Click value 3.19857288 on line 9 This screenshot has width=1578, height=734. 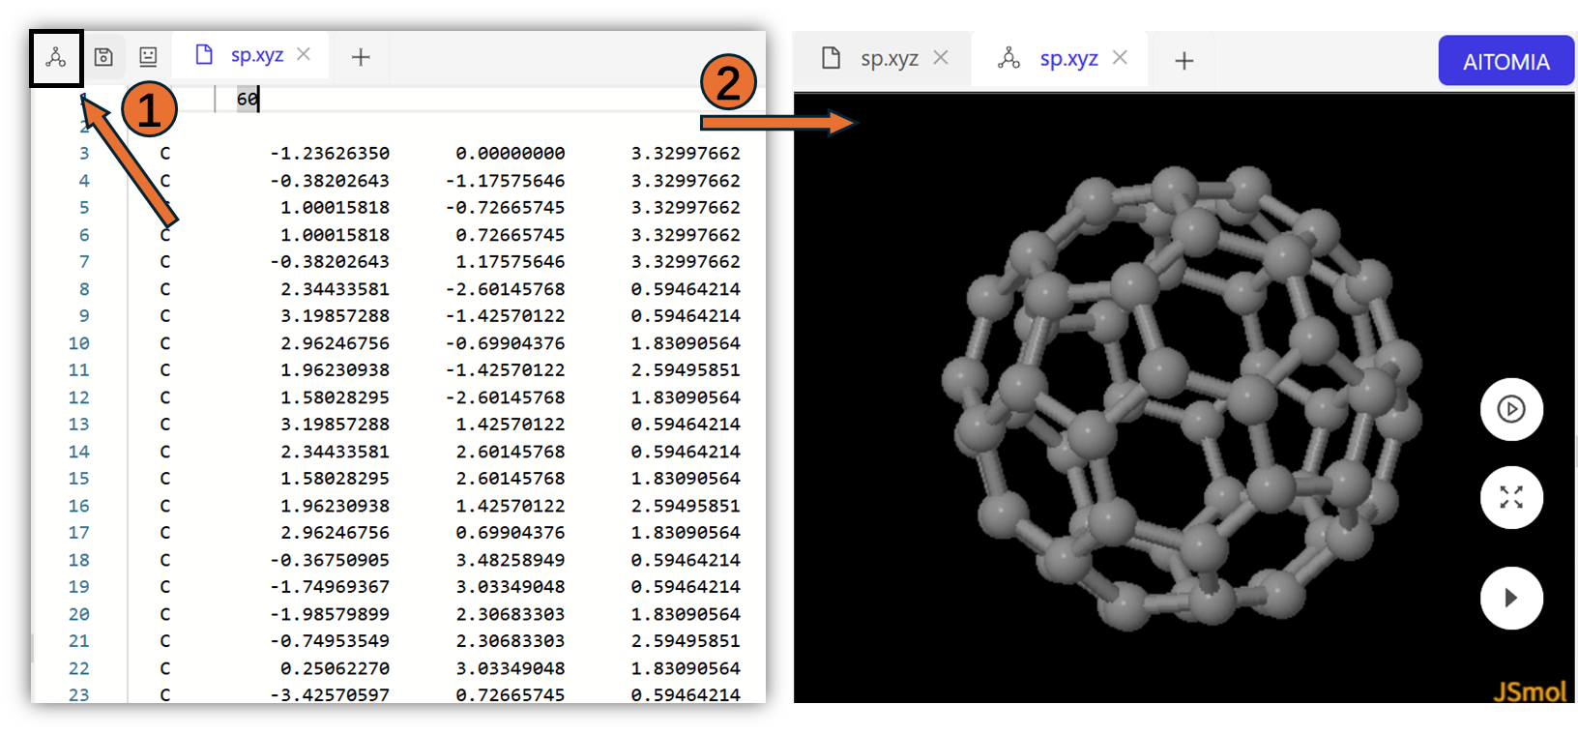[x=335, y=315]
